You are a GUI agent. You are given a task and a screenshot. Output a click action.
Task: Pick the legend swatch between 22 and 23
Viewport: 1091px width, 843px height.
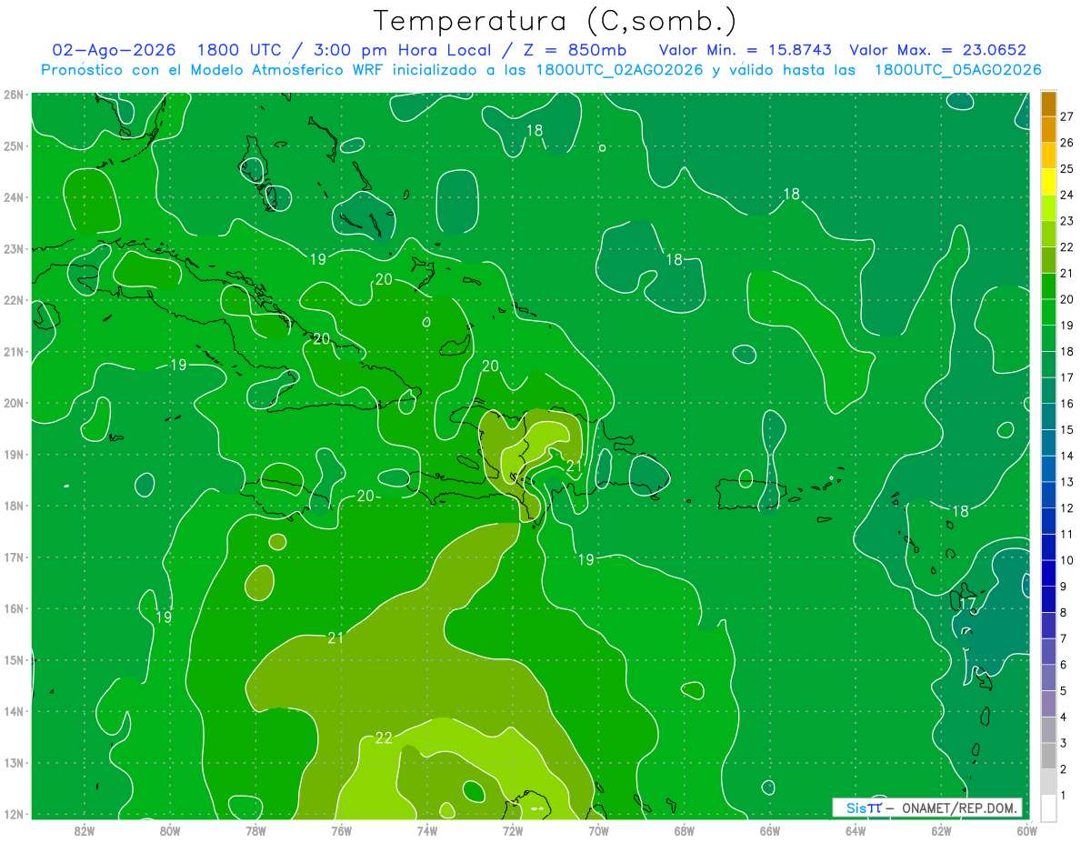1048,234
